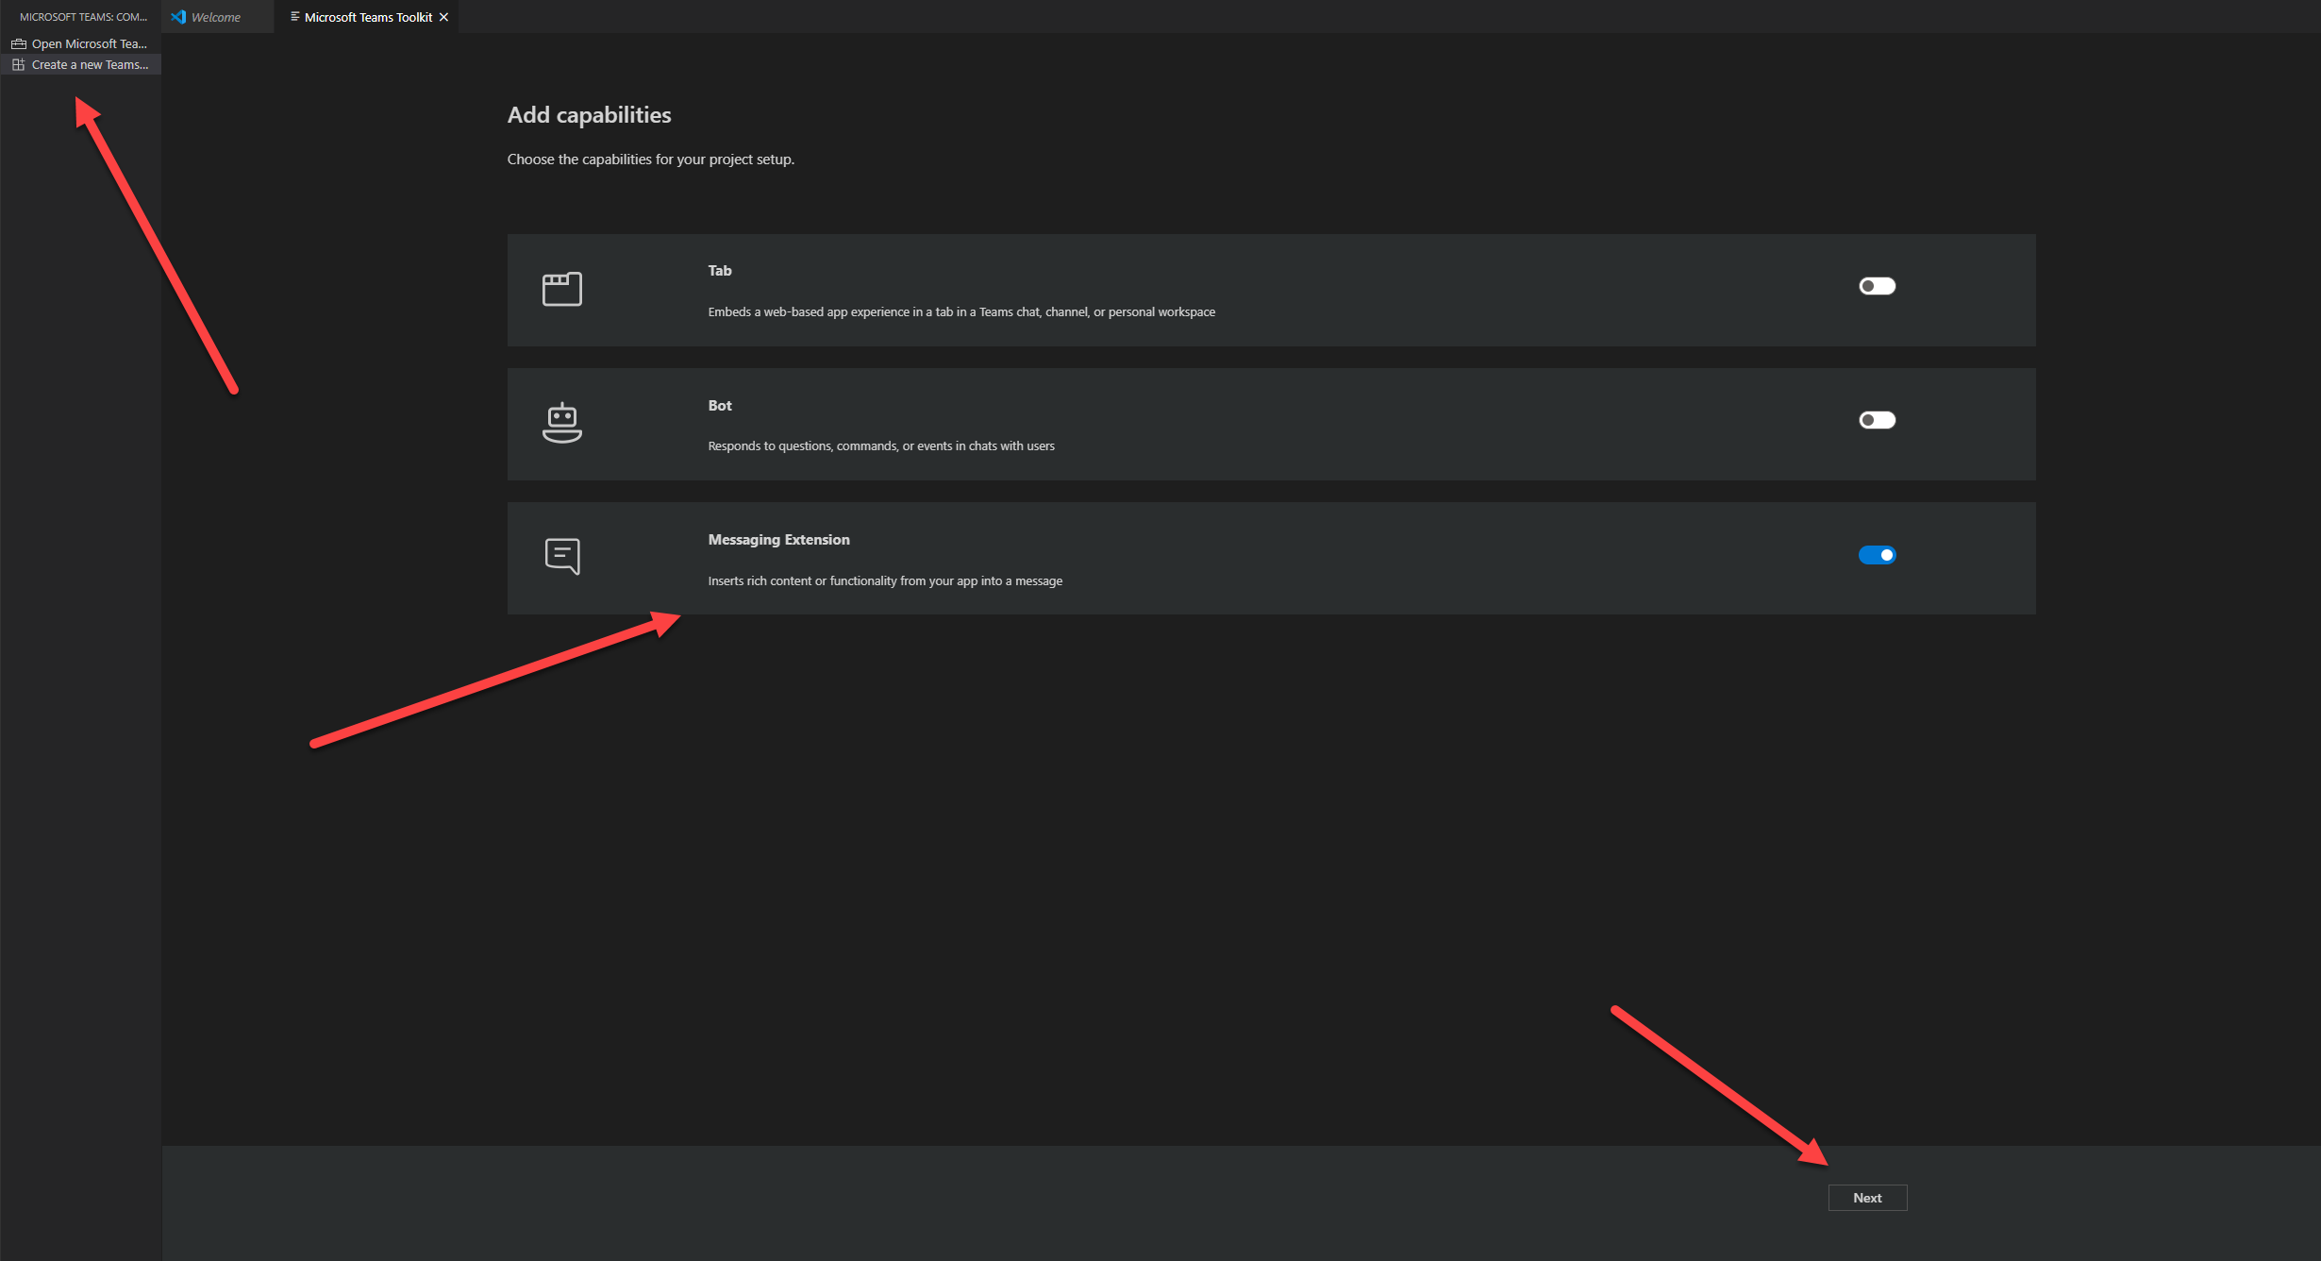The image size is (2321, 1261).
Task: Open Microsoft Teams Toolkit sidebar command
Action: tap(81, 43)
